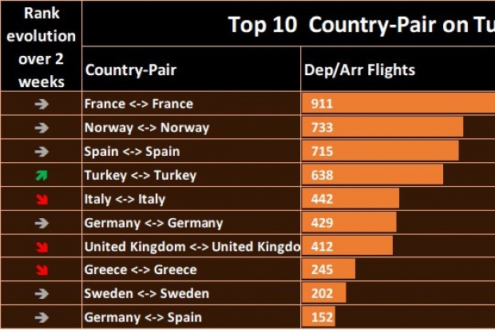Click the red down arrow beside Greece

tap(42, 270)
